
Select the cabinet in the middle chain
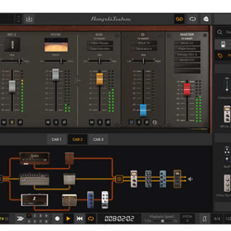69,179
